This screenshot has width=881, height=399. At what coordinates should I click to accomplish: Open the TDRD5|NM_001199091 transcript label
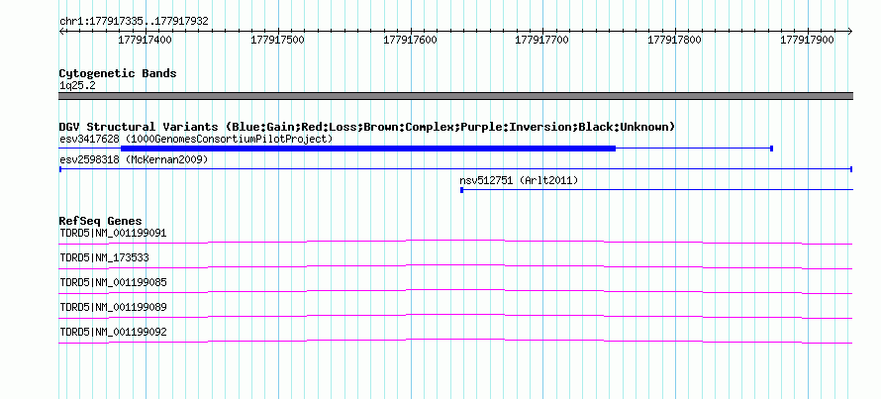click(113, 234)
